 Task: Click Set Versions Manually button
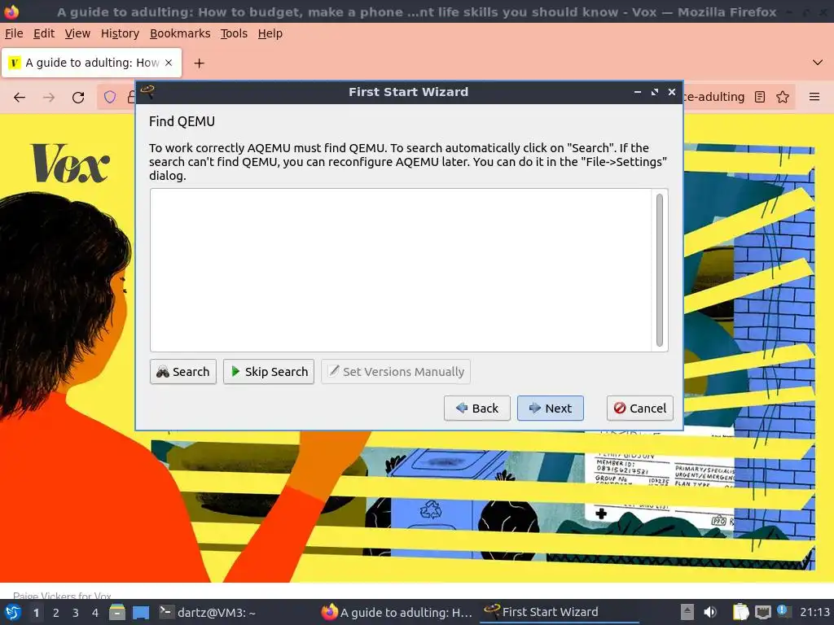tap(396, 371)
